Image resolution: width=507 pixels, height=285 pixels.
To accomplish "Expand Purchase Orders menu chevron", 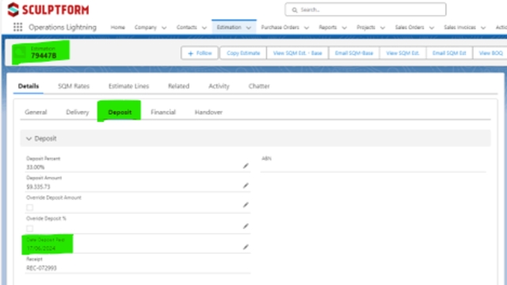I will click(x=307, y=28).
